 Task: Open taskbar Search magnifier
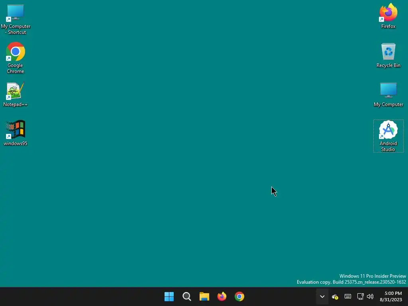[x=187, y=296]
